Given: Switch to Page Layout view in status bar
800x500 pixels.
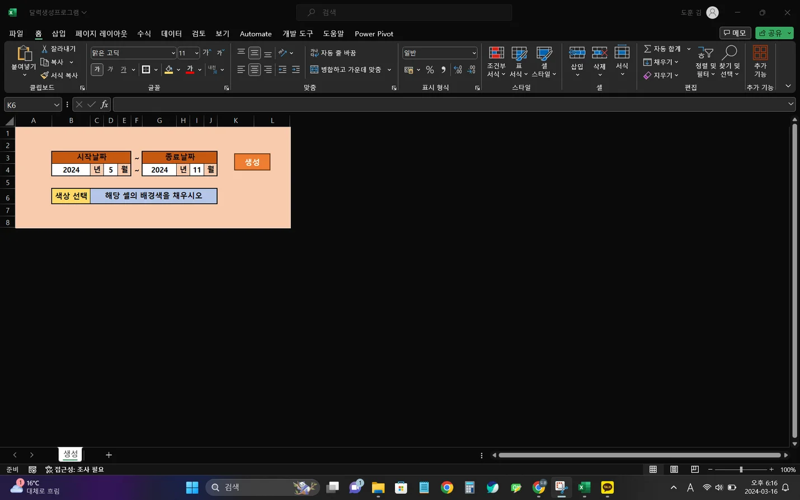Looking at the screenshot, I should pos(674,470).
